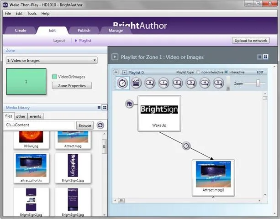Open the Edit menu
Screen dimensions: 280x219
click(x=19, y=14)
